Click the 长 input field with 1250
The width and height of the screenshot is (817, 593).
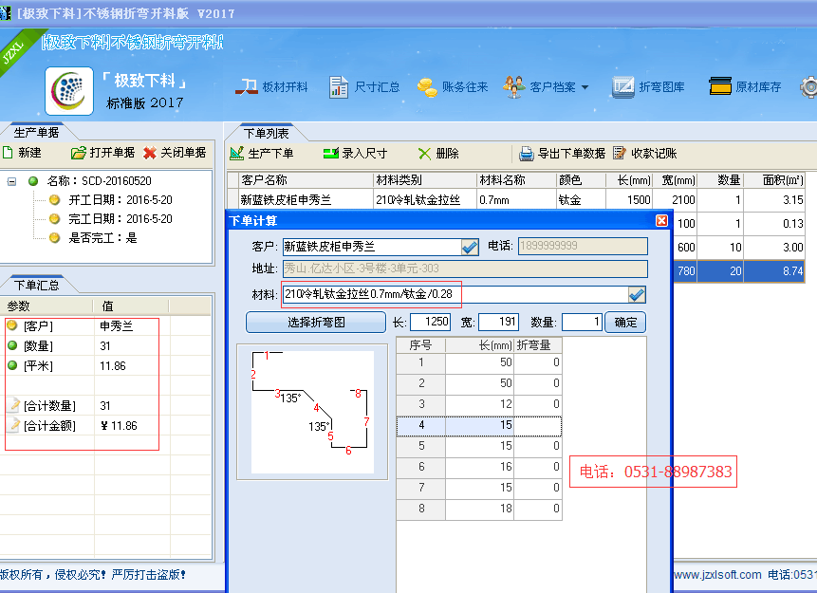[x=430, y=323]
